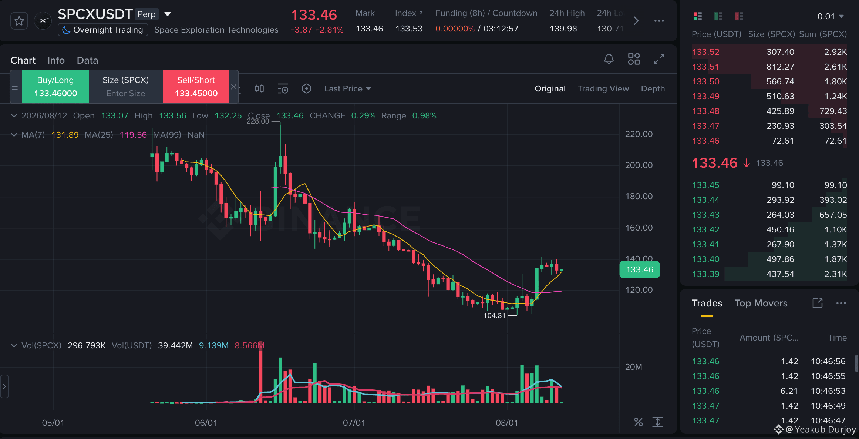The height and width of the screenshot is (439, 859).
Task: Click the Funding rate 0.00000% value
Action: point(455,29)
